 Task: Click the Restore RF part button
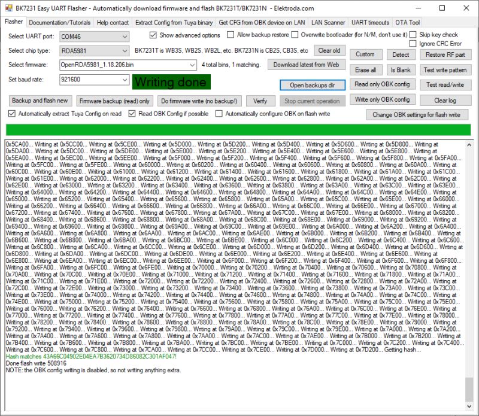pos(445,54)
